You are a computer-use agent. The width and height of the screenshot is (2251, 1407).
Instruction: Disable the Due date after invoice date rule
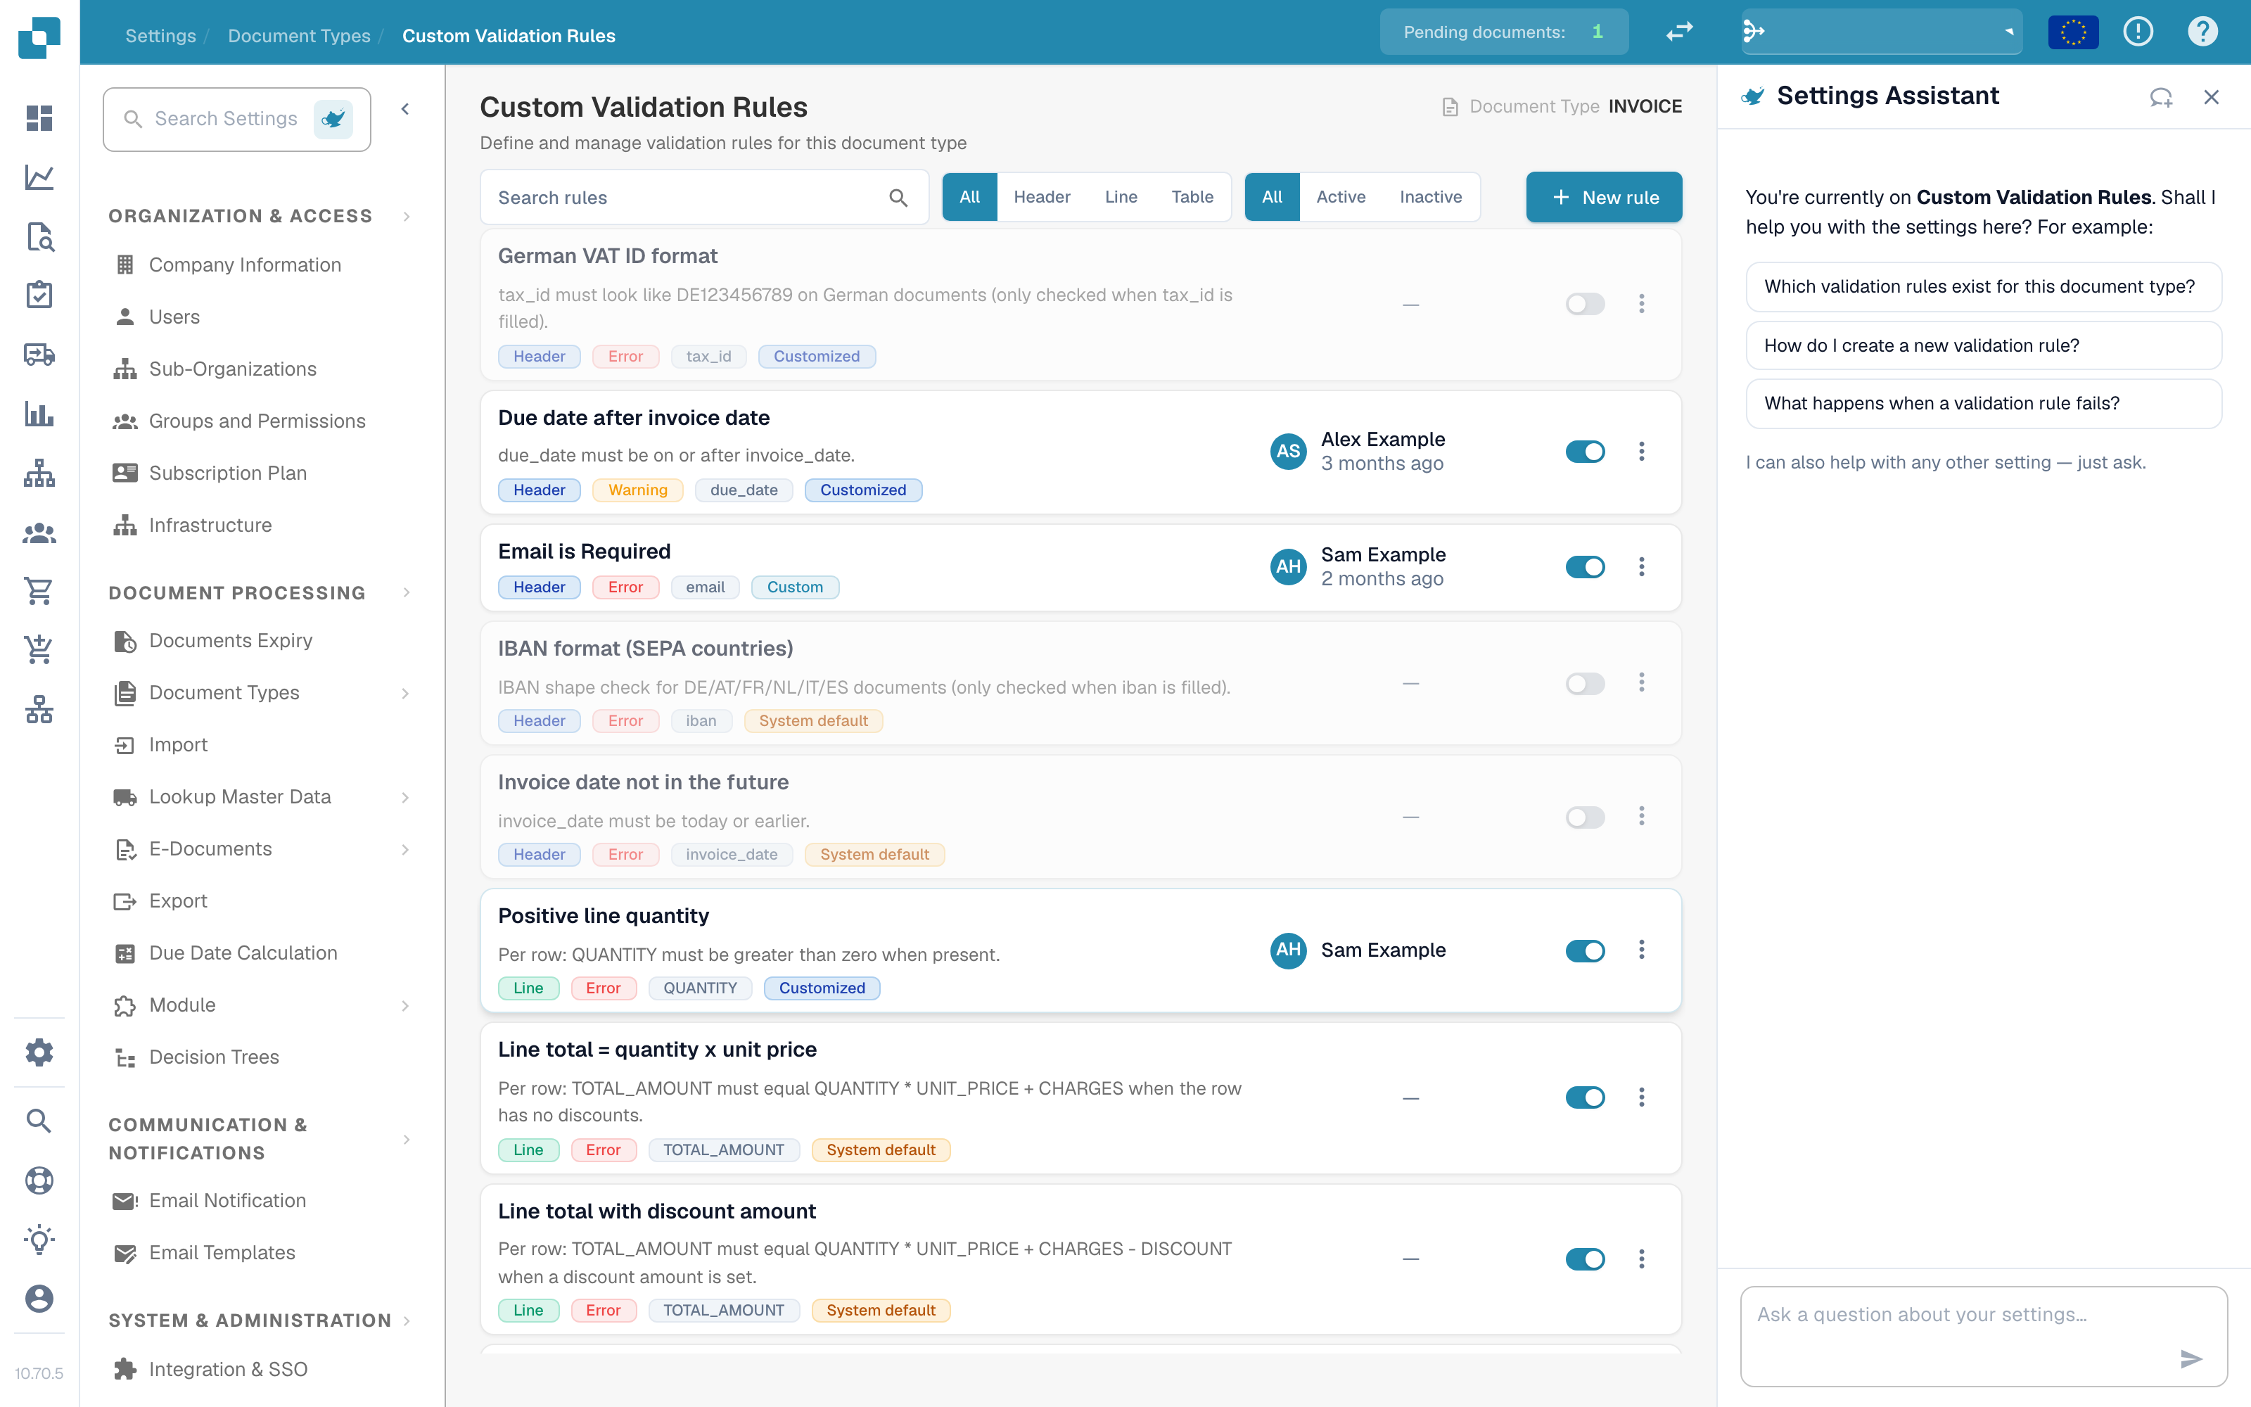1585,452
